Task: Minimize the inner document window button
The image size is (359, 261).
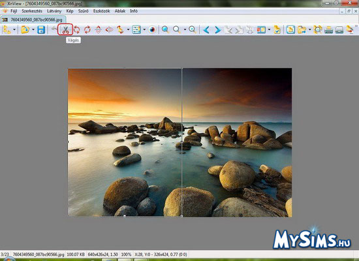Action: click(x=342, y=11)
